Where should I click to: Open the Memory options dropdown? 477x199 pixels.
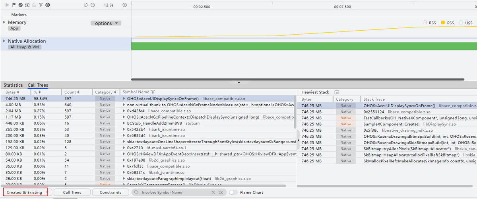point(105,23)
